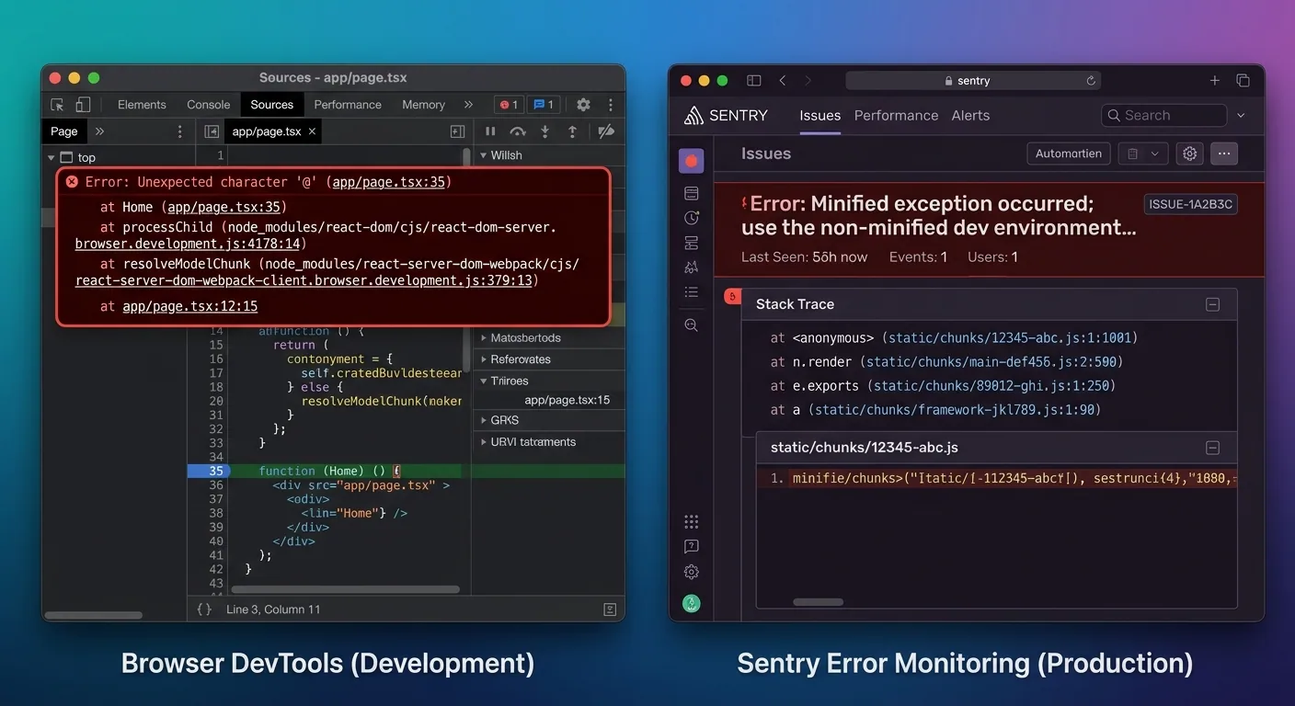
Task: Click the Line 3, Column 11 status text
Action: coord(273,609)
